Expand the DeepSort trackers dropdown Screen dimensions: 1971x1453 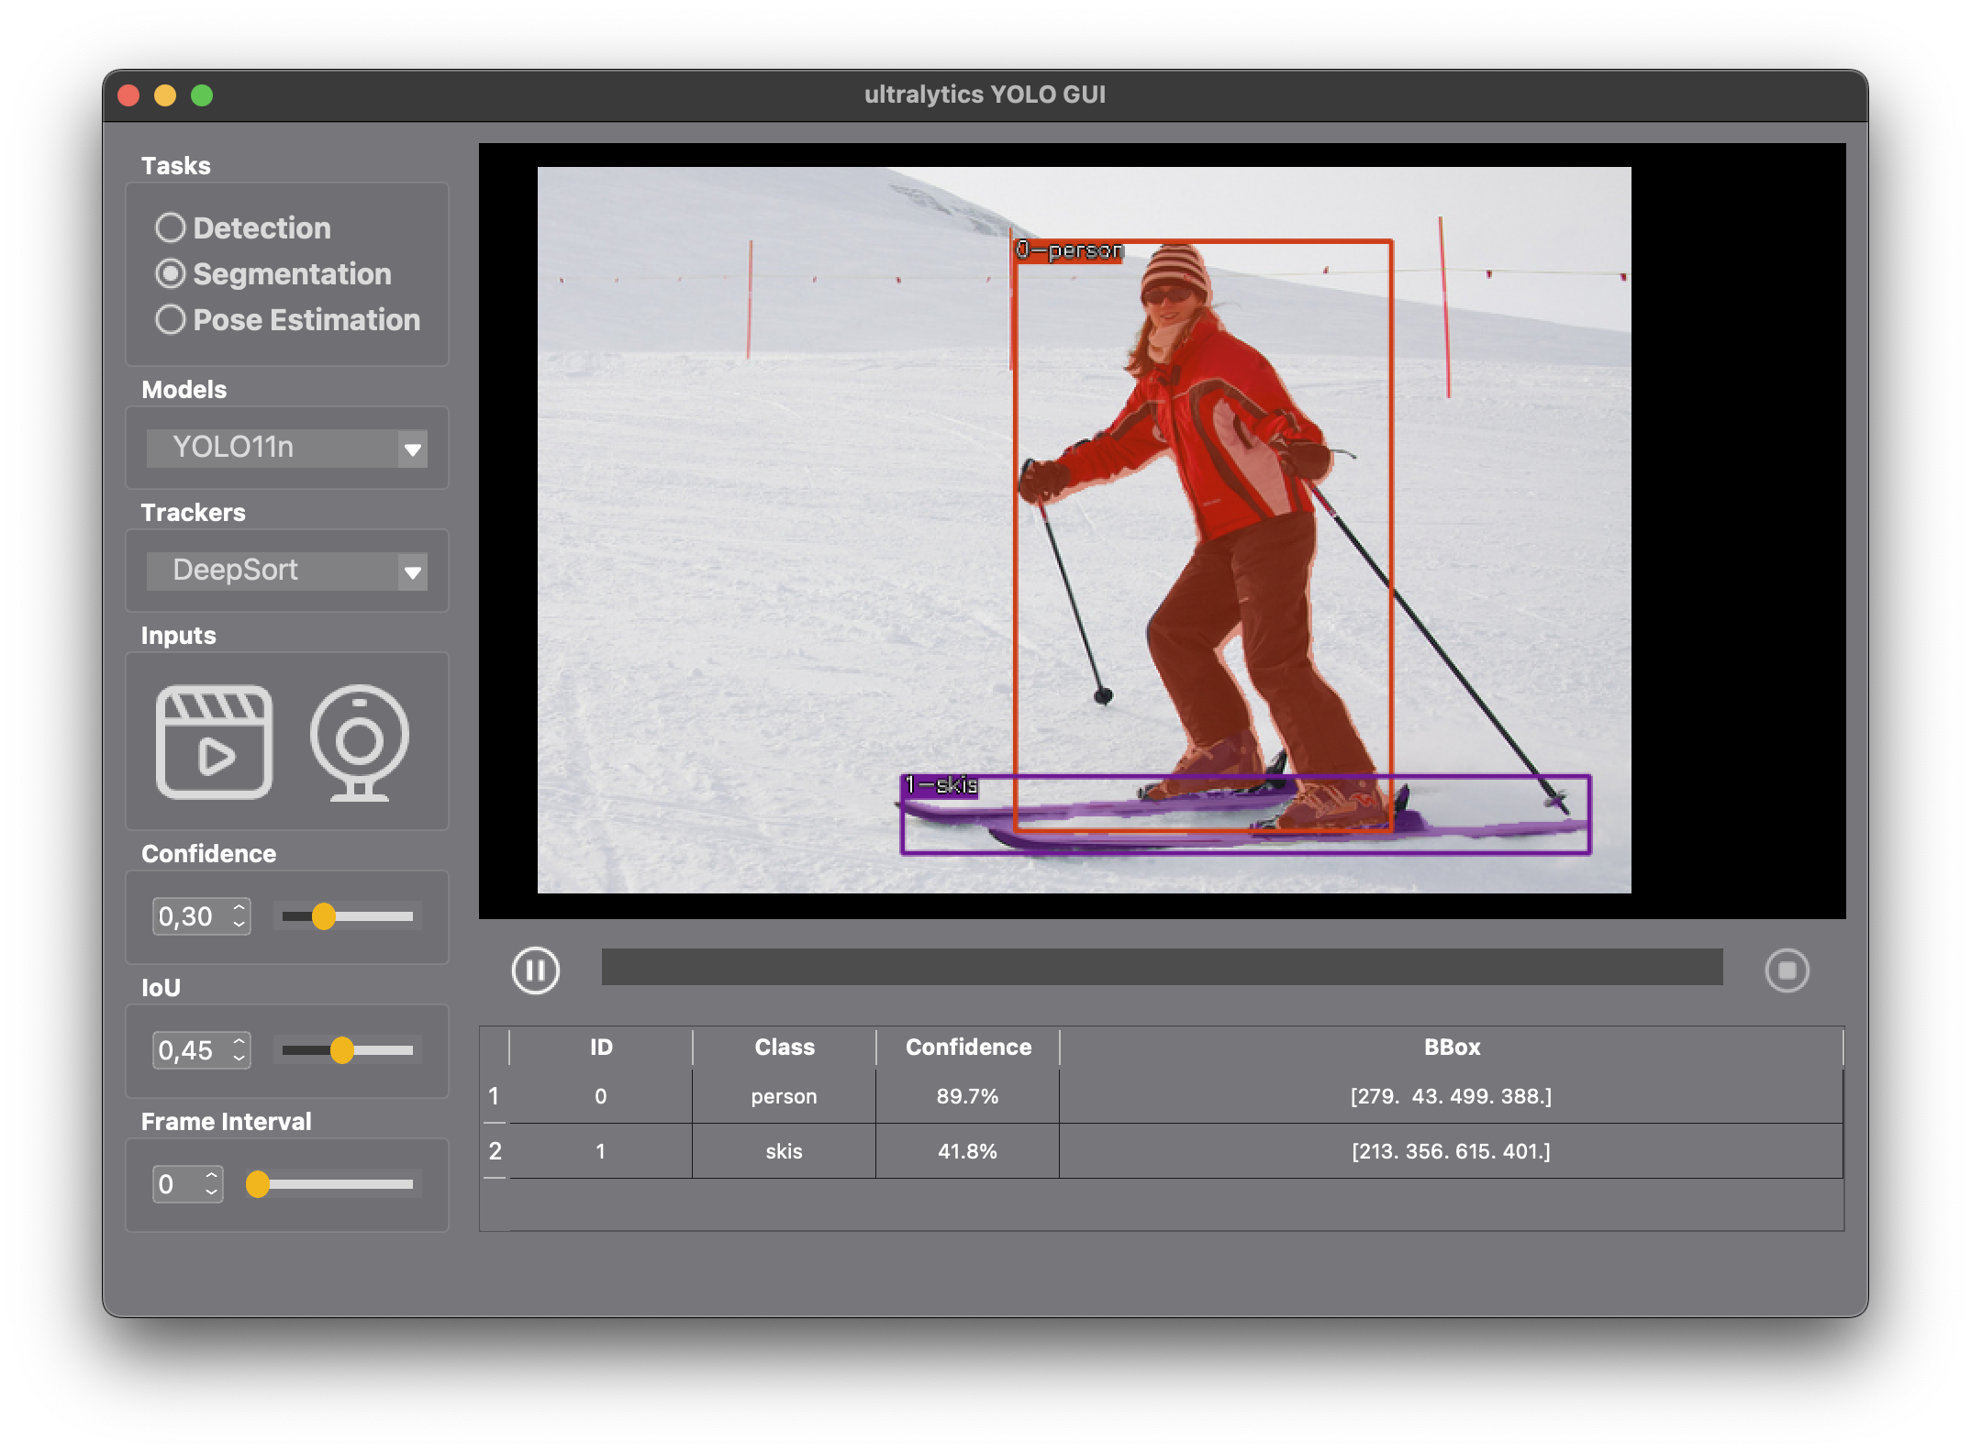(x=286, y=571)
